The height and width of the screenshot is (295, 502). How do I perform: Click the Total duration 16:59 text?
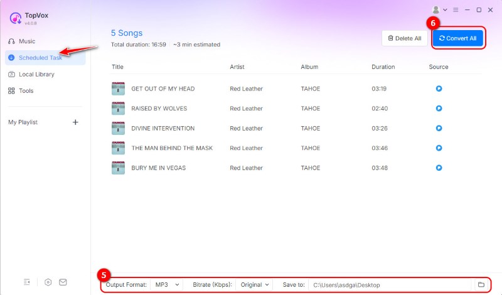(x=138, y=45)
